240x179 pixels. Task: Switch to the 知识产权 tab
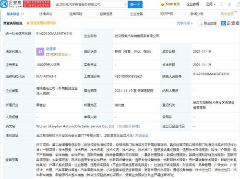point(167,14)
